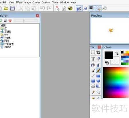Select the Line tool
The image size is (129, 118).
pos(93,76)
